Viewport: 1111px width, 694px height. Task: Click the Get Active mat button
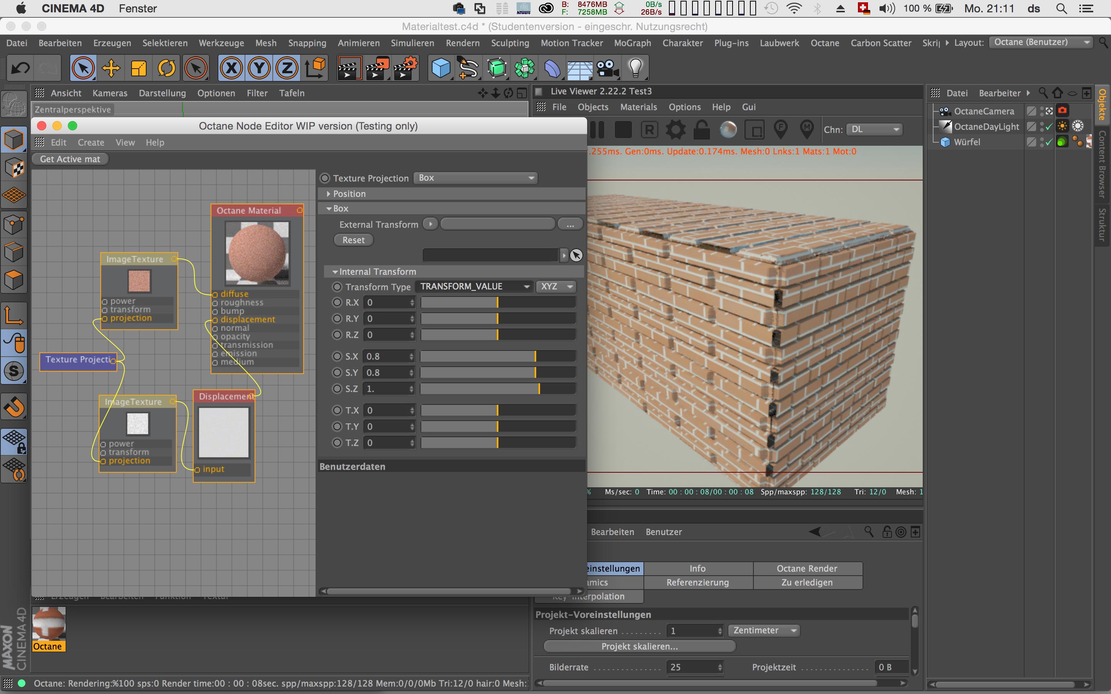[x=70, y=159]
